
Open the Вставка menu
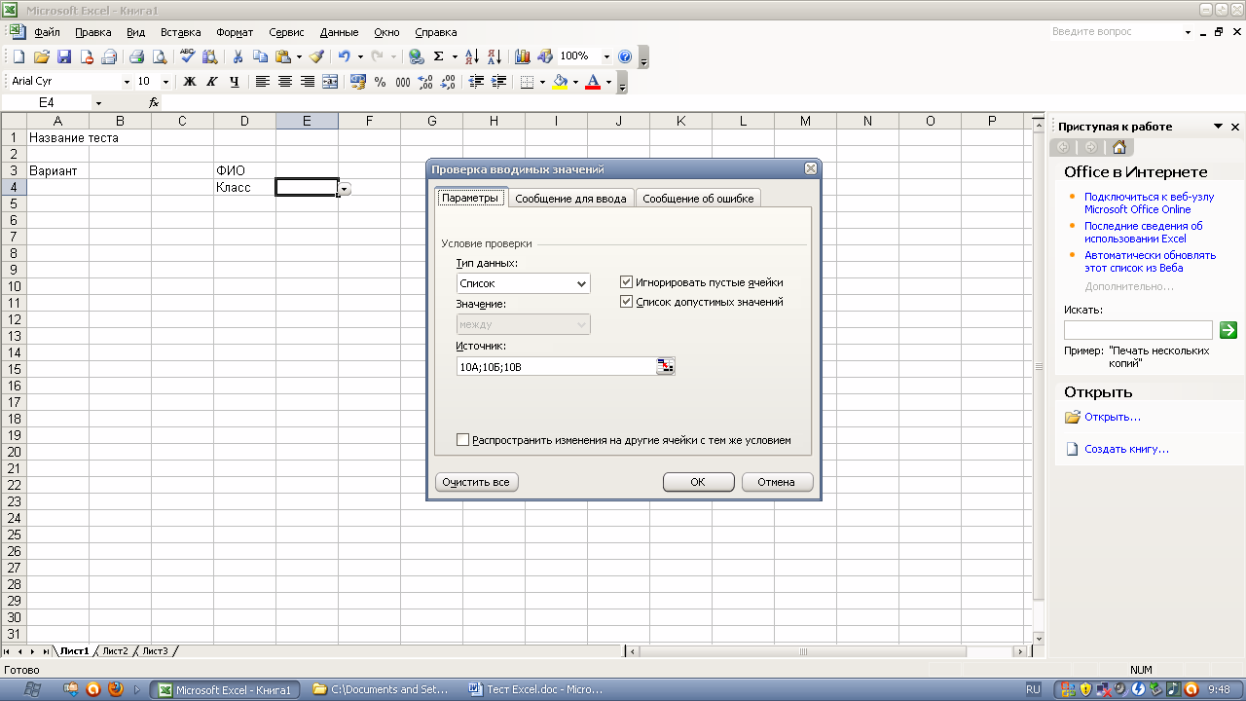(x=181, y=32)
